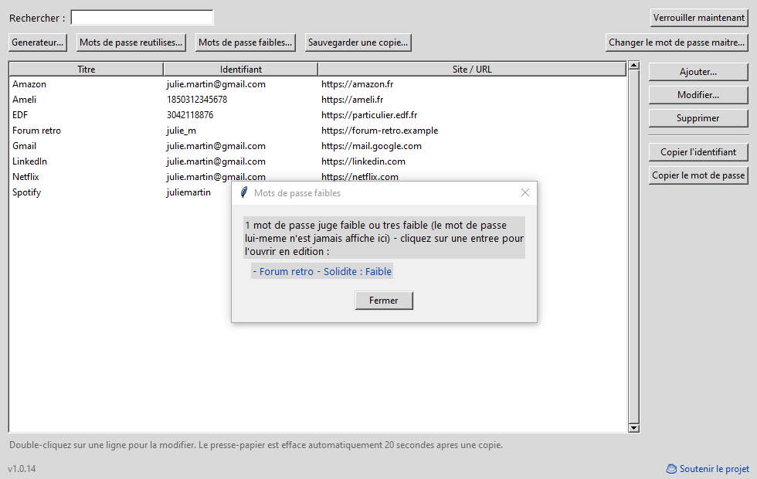Click the Supprimer button
757x479 pixels.
point(698,118)
